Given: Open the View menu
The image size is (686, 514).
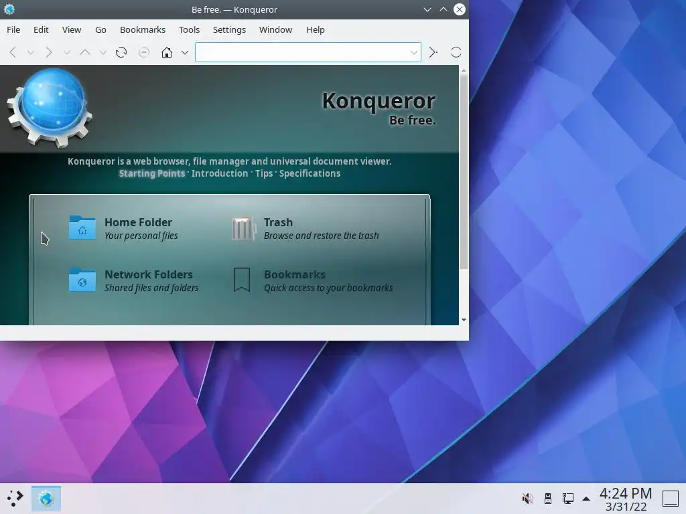Looking at the screenshot, I should pyautogui.click(x=71, y=29).
